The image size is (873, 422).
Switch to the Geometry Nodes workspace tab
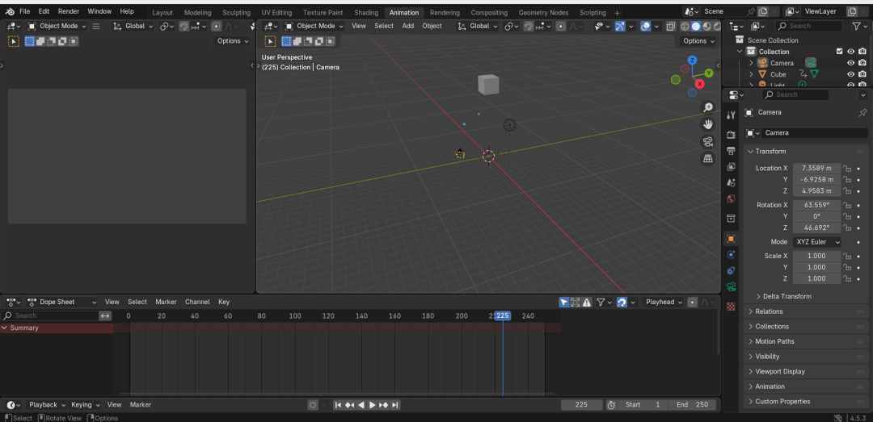[543, 12]
